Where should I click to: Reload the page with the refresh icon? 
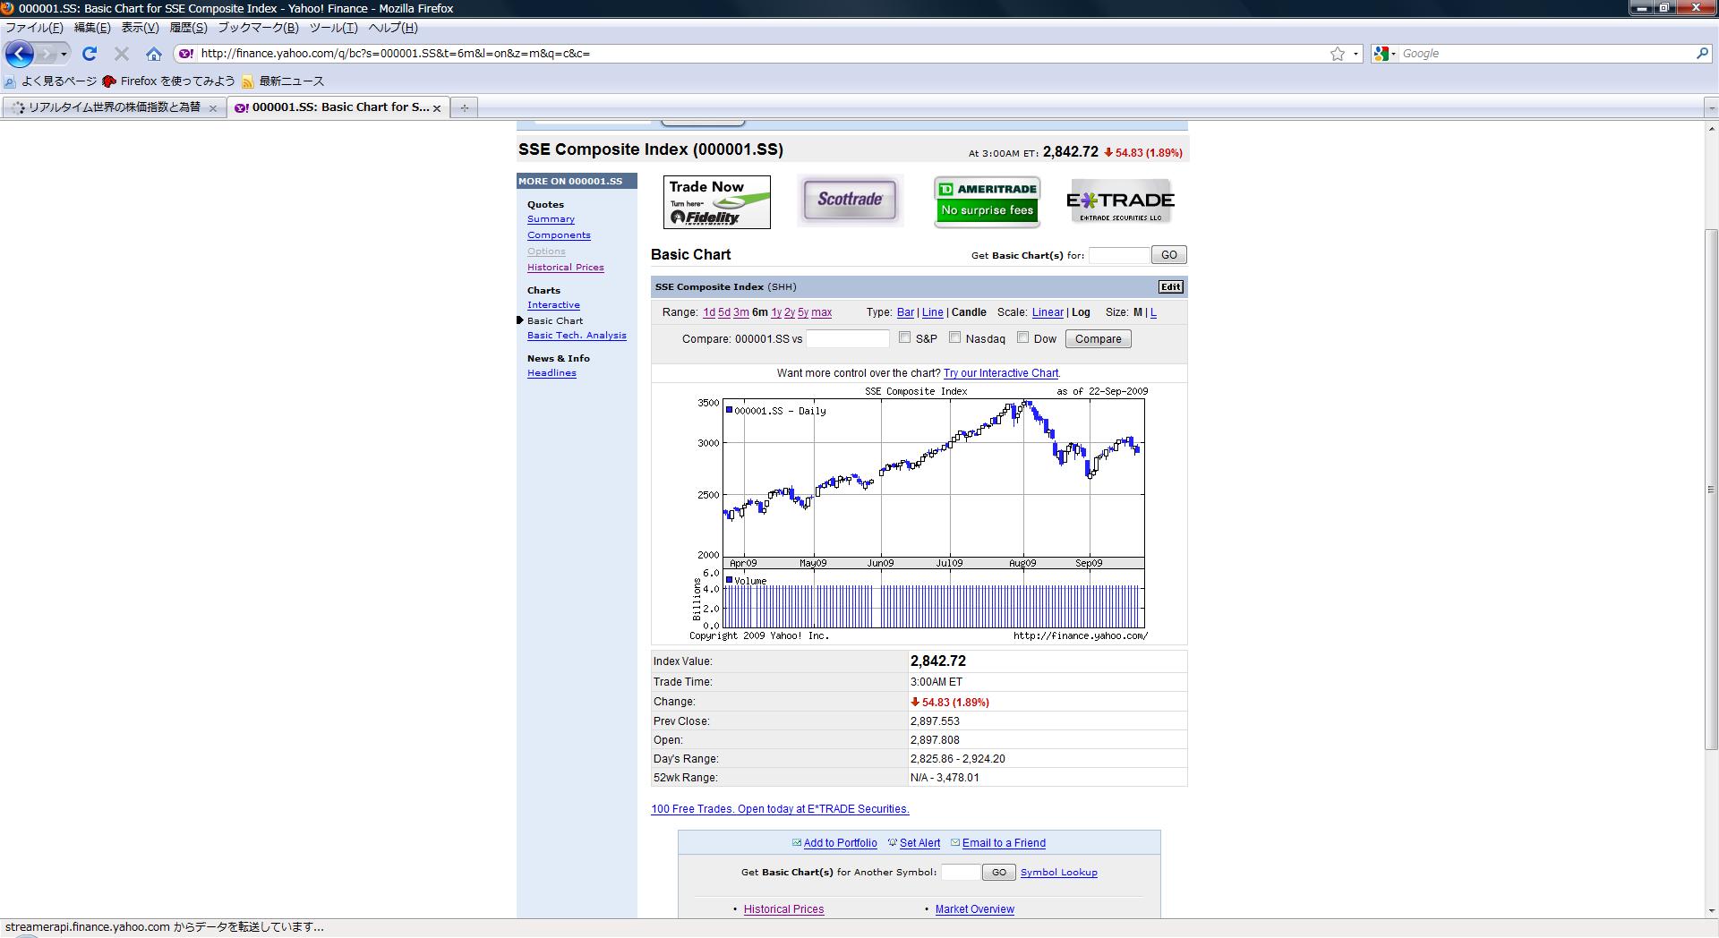pos(90,54)
